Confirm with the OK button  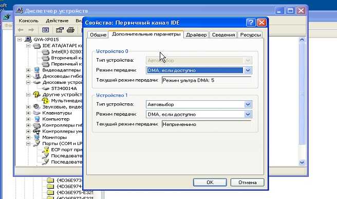(210, 182)
